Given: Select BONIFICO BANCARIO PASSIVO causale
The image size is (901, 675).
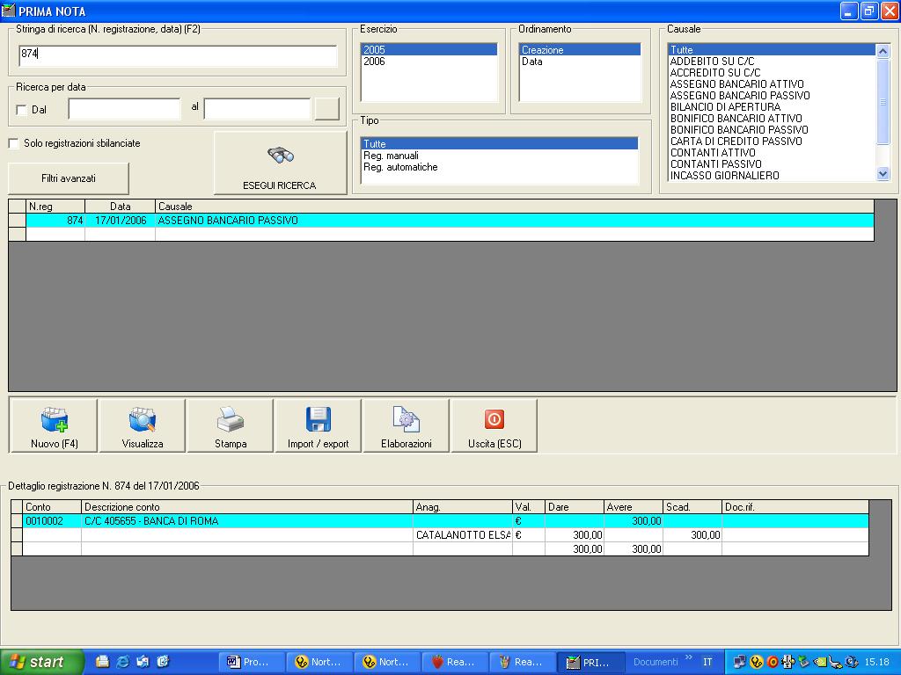Looking at the screenshot, I should [772, 130].
